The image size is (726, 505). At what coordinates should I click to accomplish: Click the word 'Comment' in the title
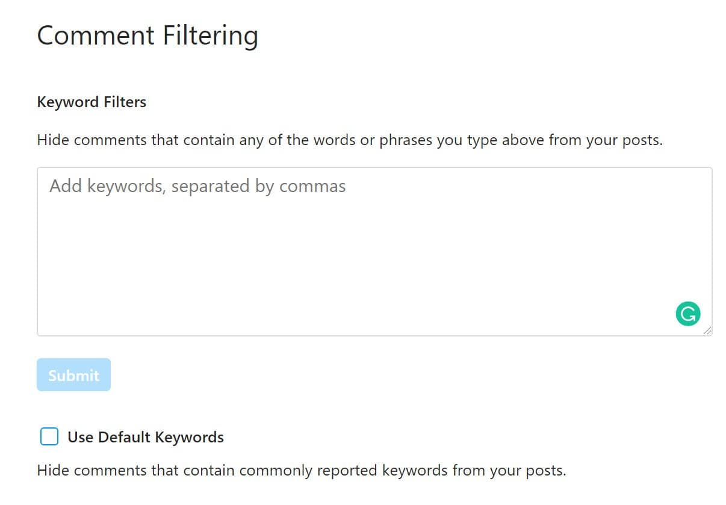[x=96, y=35]
